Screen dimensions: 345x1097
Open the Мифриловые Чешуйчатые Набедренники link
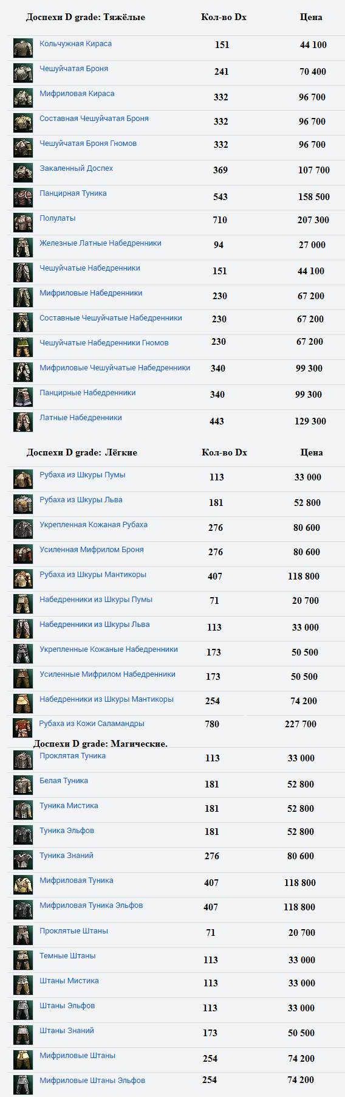point(115,368)
